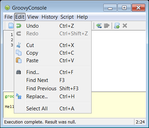Choose Redo from the Edit menu

(53, 34)
